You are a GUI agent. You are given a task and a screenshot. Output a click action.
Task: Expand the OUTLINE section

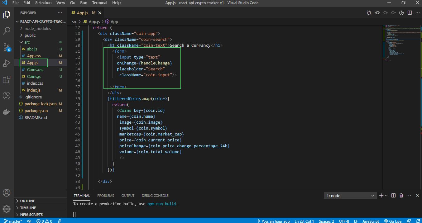41,201
